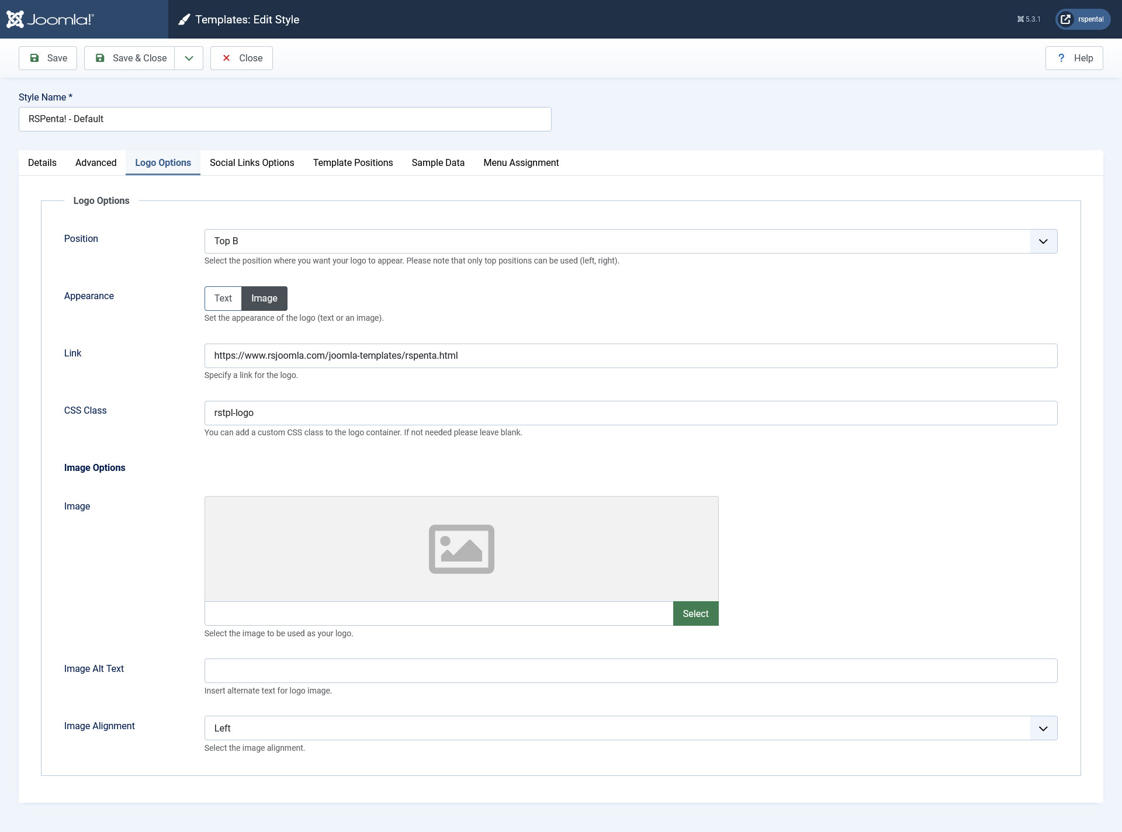Click the image placeholder preview thumbnail
This screenshot has width=1122, height=832.
pyautogui.click(x=462, y=549)
